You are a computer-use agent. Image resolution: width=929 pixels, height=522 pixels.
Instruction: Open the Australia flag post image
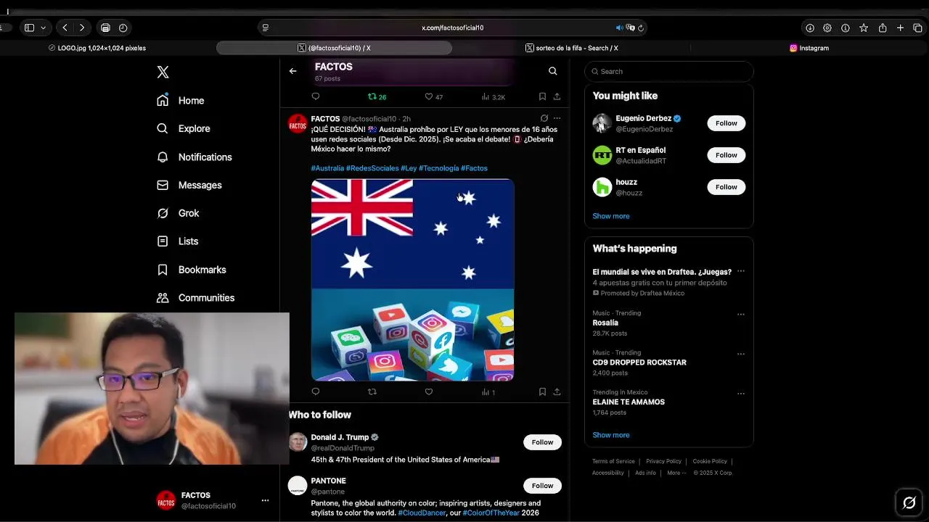click(412, 280)
